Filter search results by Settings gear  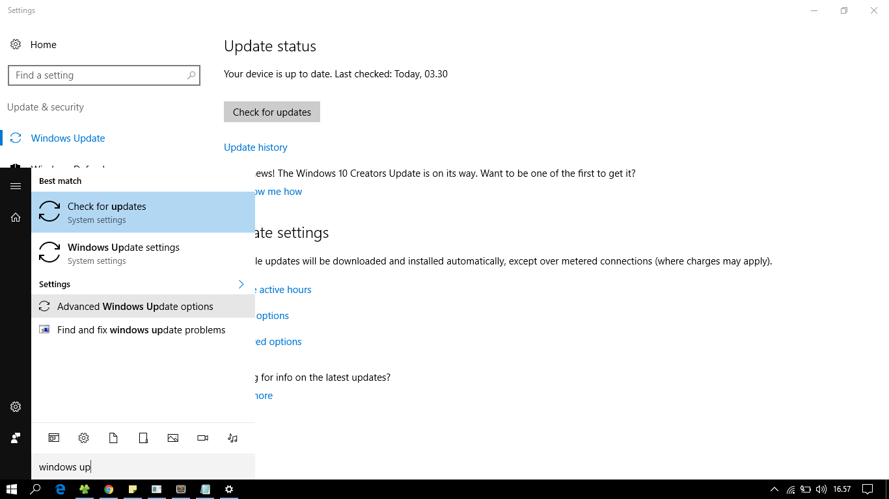(83, 438)
